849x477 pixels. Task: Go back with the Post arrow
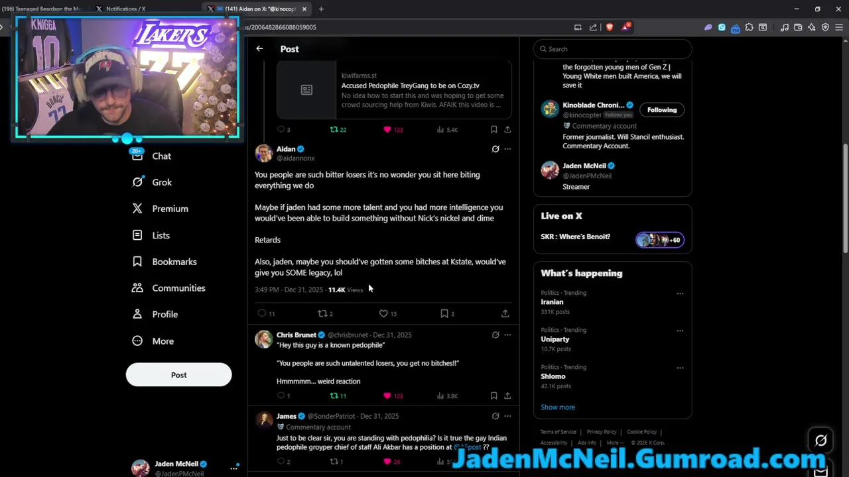point(259,48)
